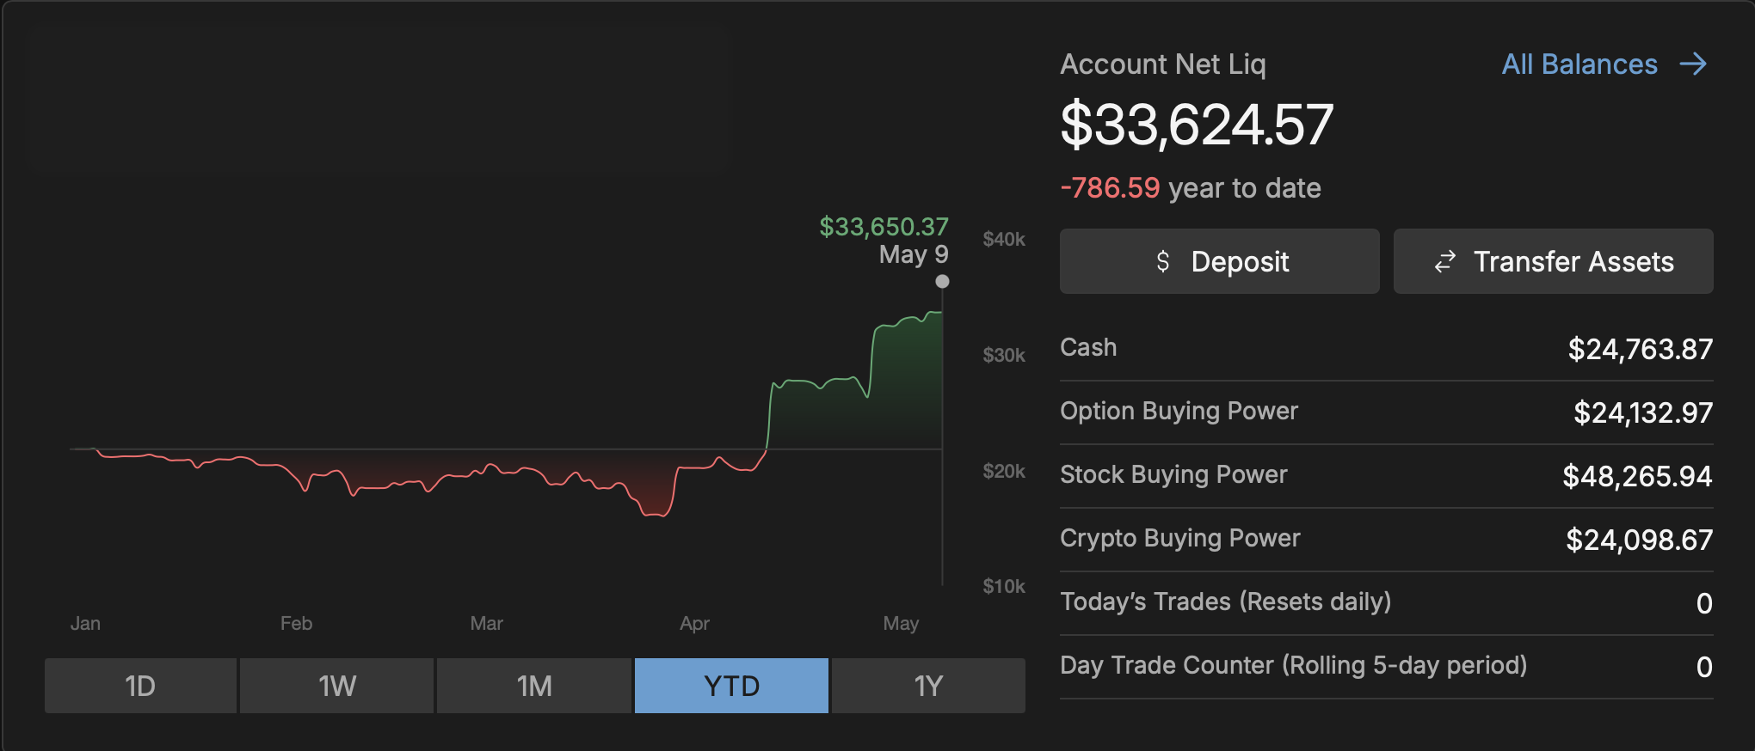Click the Today's Trades count 0
Screen dimensions: 1755x751
point(1704,603)
